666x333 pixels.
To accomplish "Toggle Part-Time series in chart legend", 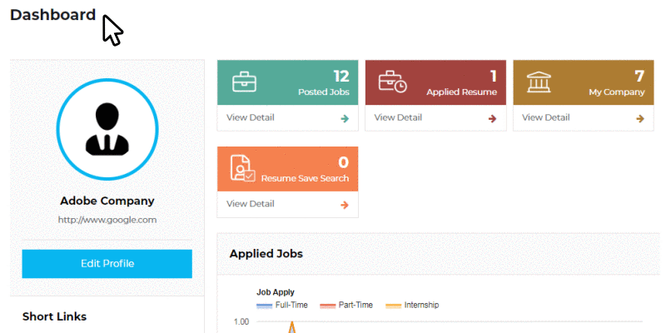I will pos(346,305).
